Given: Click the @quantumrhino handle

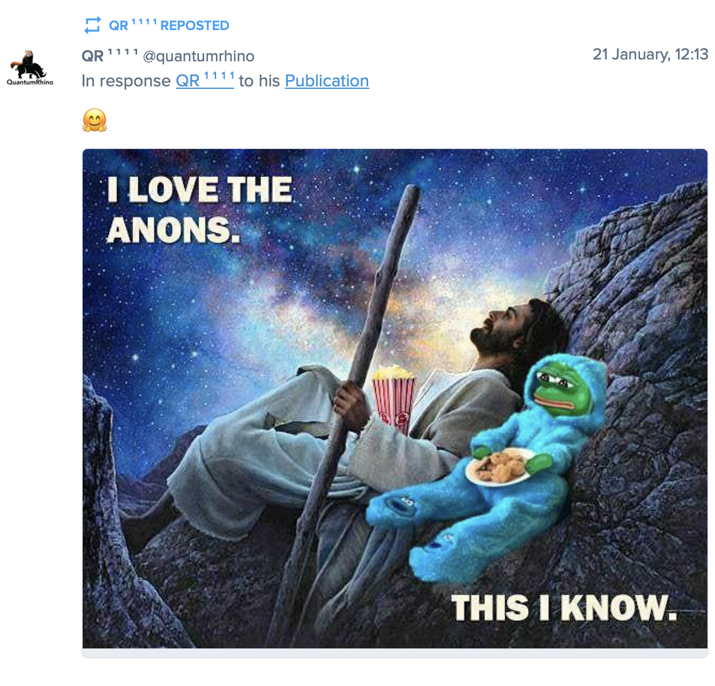Looking at the screenshot, I should (x=198, y=56).
